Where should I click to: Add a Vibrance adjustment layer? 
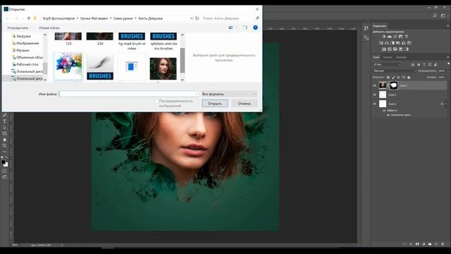click(407, 37)
